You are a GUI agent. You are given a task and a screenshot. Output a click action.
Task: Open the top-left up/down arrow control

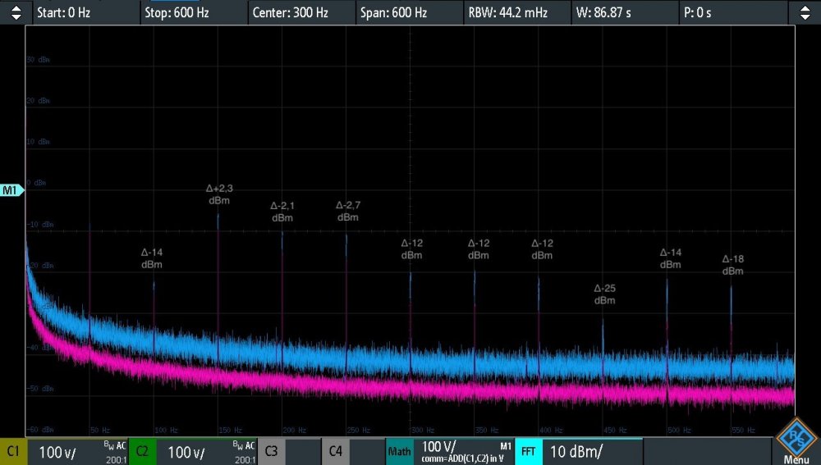[16, 13]
